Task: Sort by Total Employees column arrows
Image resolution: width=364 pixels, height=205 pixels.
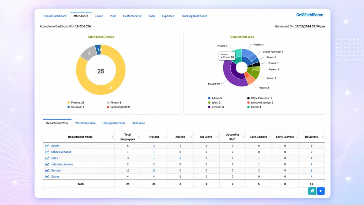Action: point(139,137)
